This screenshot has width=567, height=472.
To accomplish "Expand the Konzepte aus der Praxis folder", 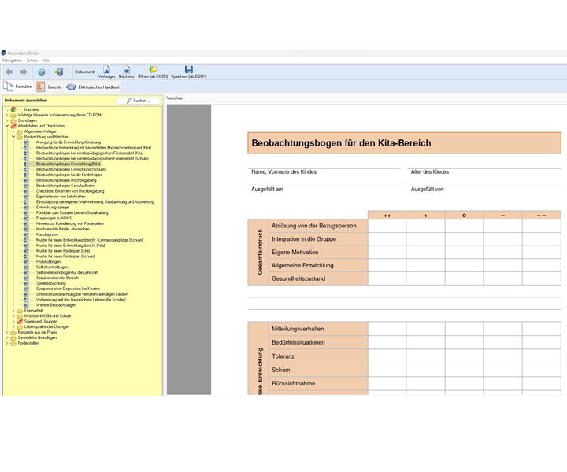I will [7, 332].
